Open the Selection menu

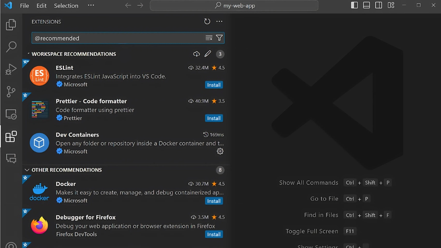(66, 6)
